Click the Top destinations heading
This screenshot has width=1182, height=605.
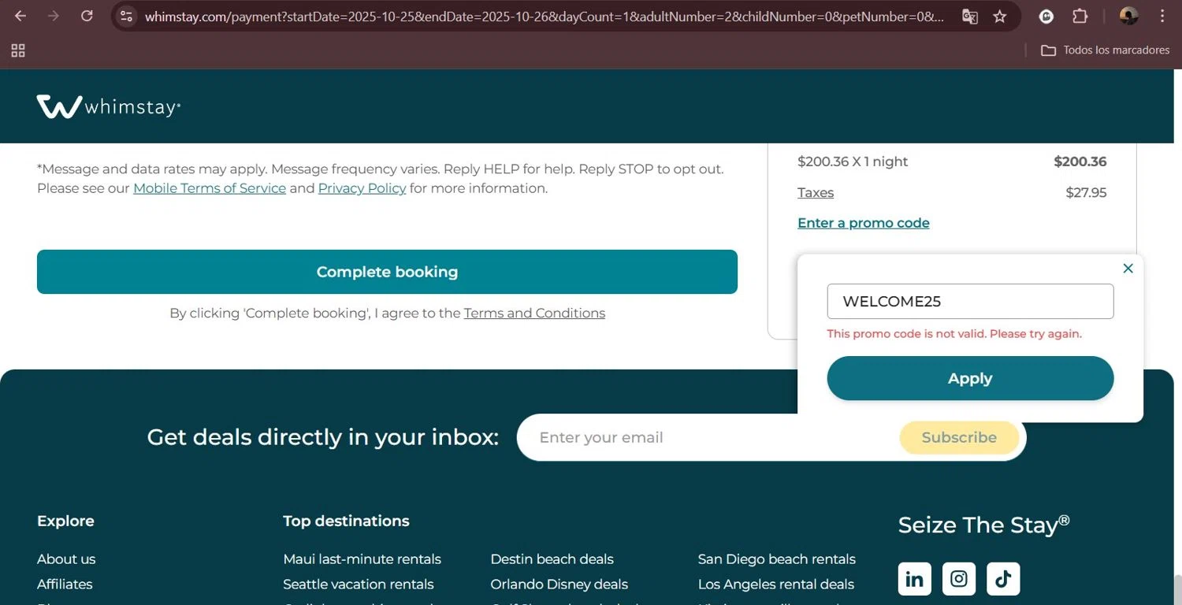pyautogui.click(x=346, y=521)
